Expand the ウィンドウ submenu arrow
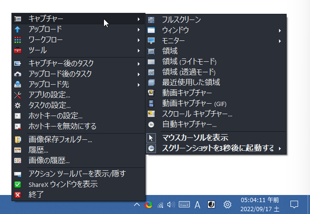 coord(280,30)
